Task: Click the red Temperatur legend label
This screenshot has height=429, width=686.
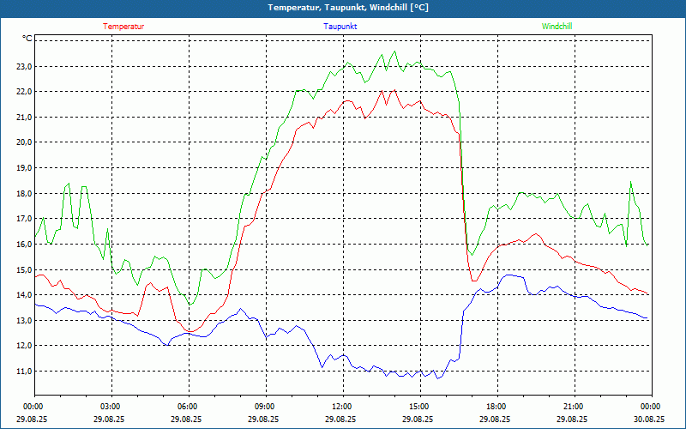Action: click(x=123, y=27)
